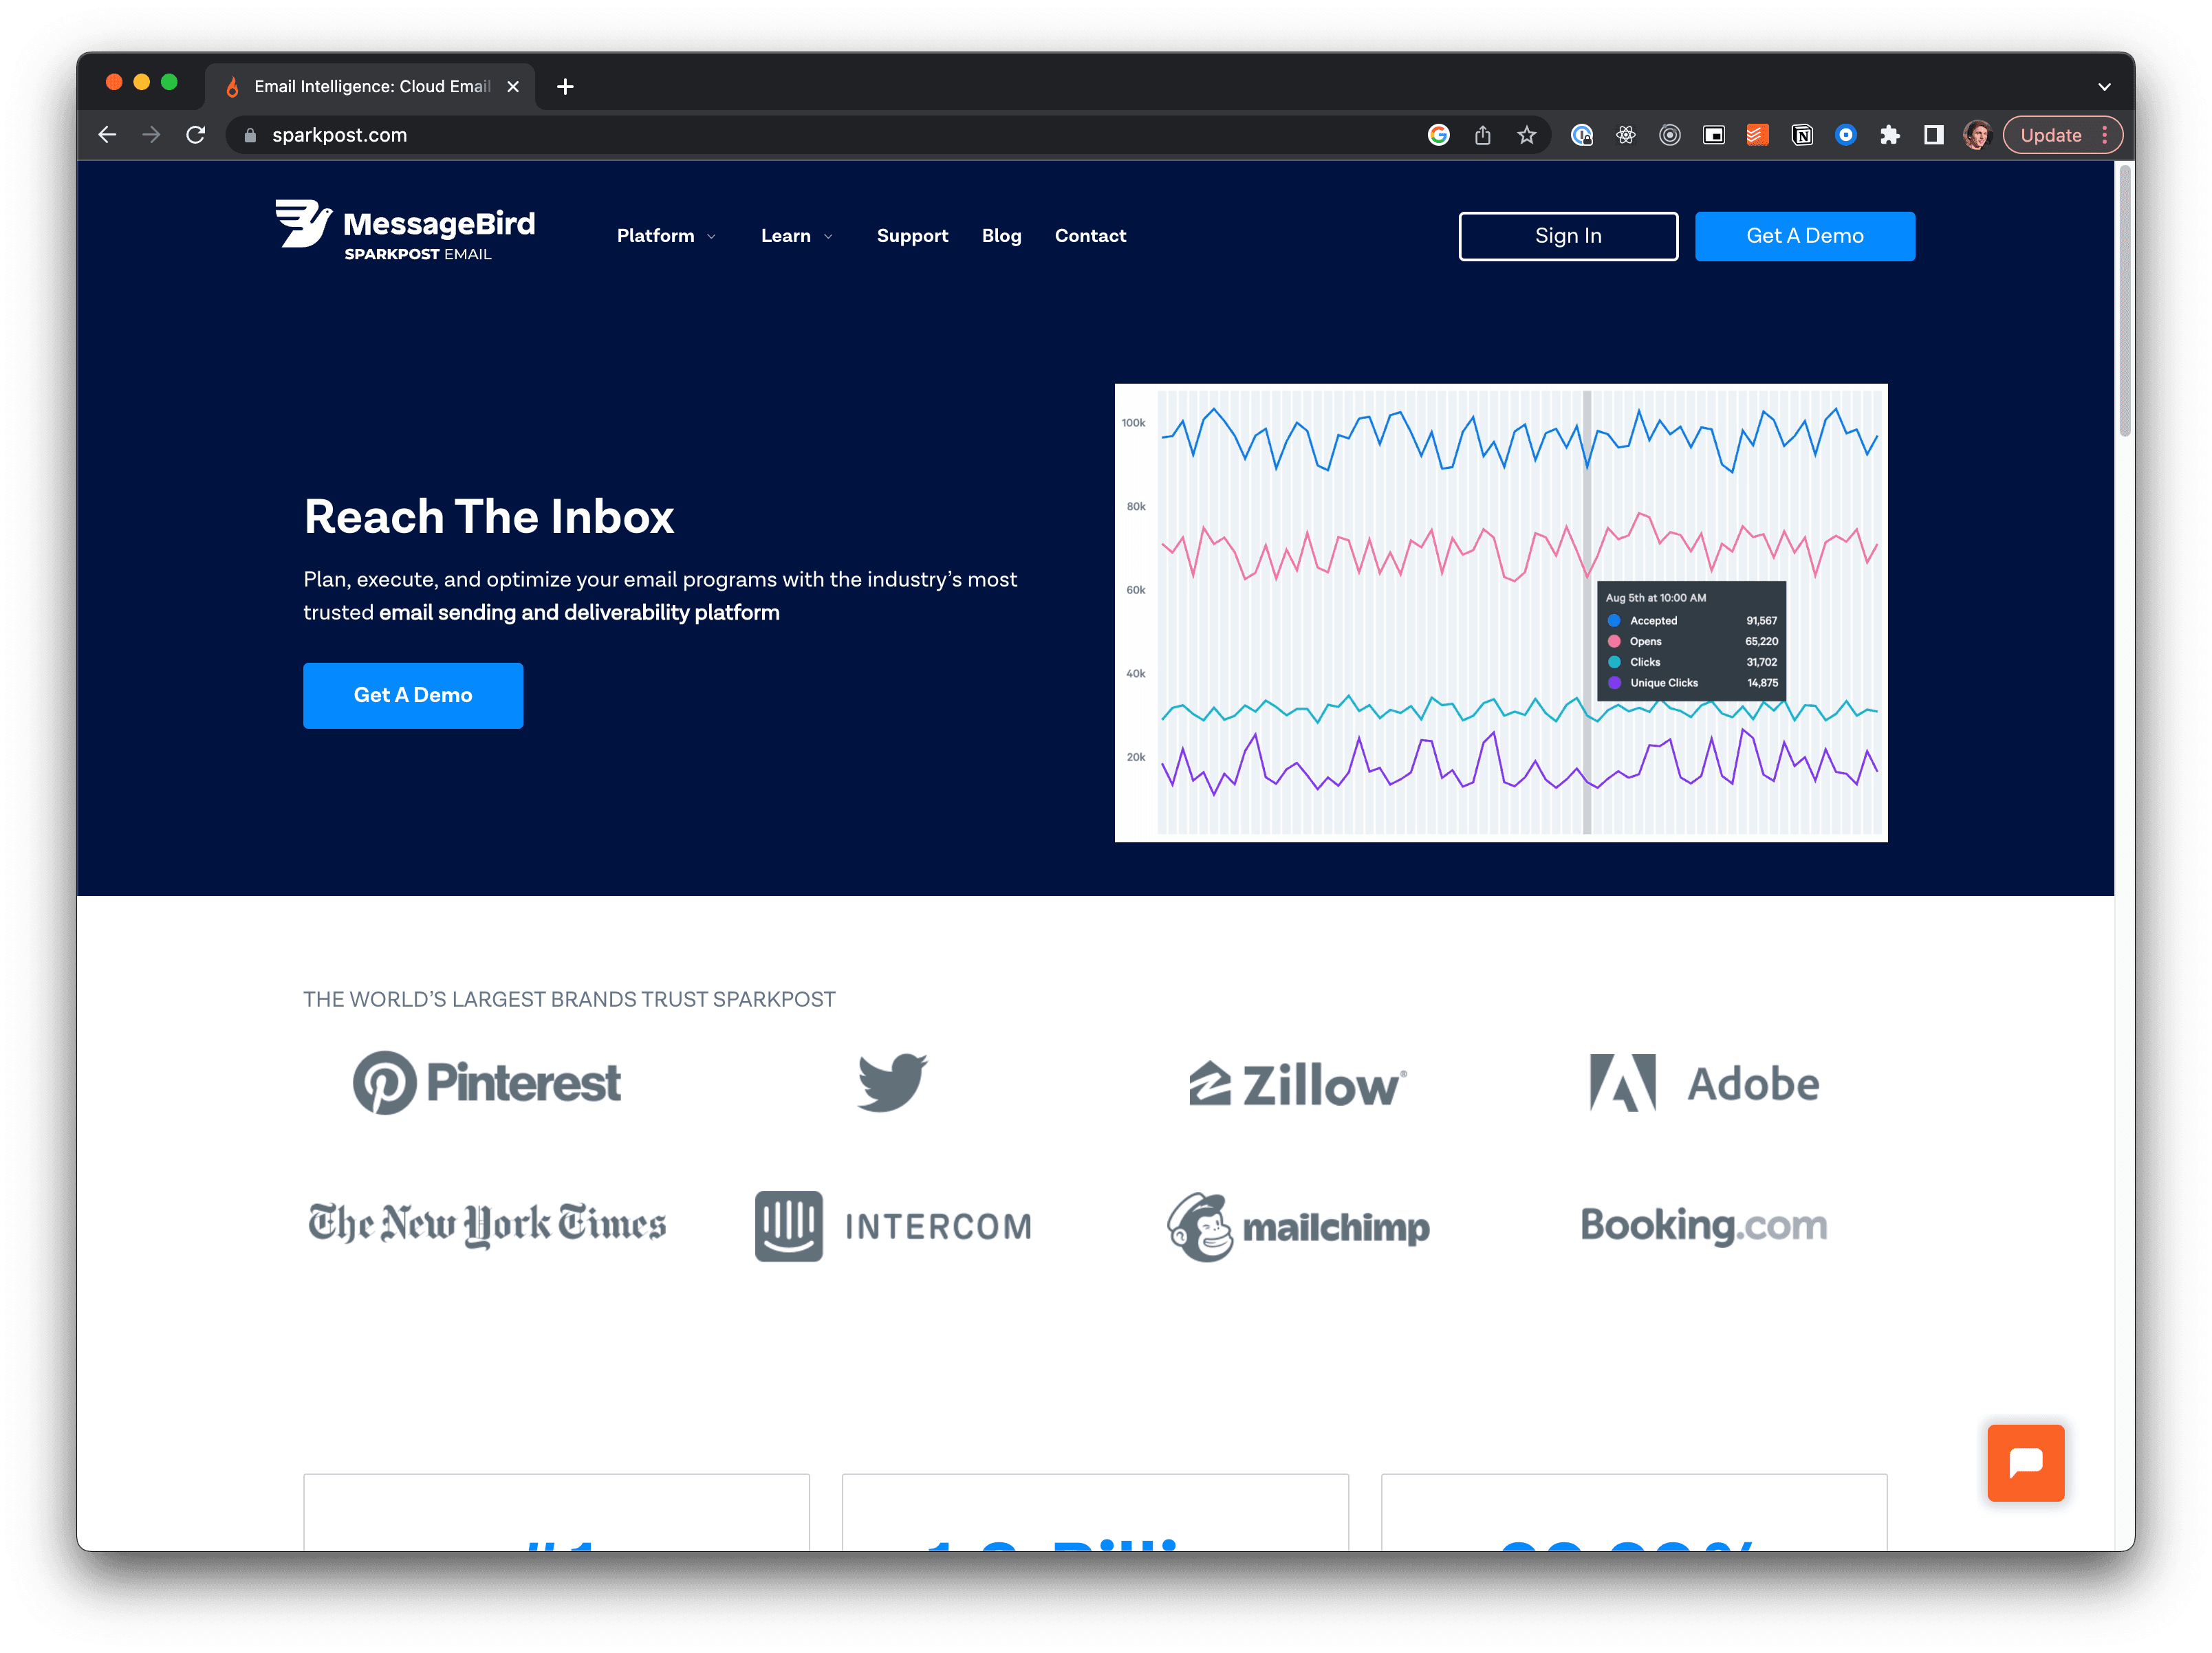Select the Email Intelligence browser tab
Viewport: 2212px width, 1653px height.
click(x=370, y=87)
